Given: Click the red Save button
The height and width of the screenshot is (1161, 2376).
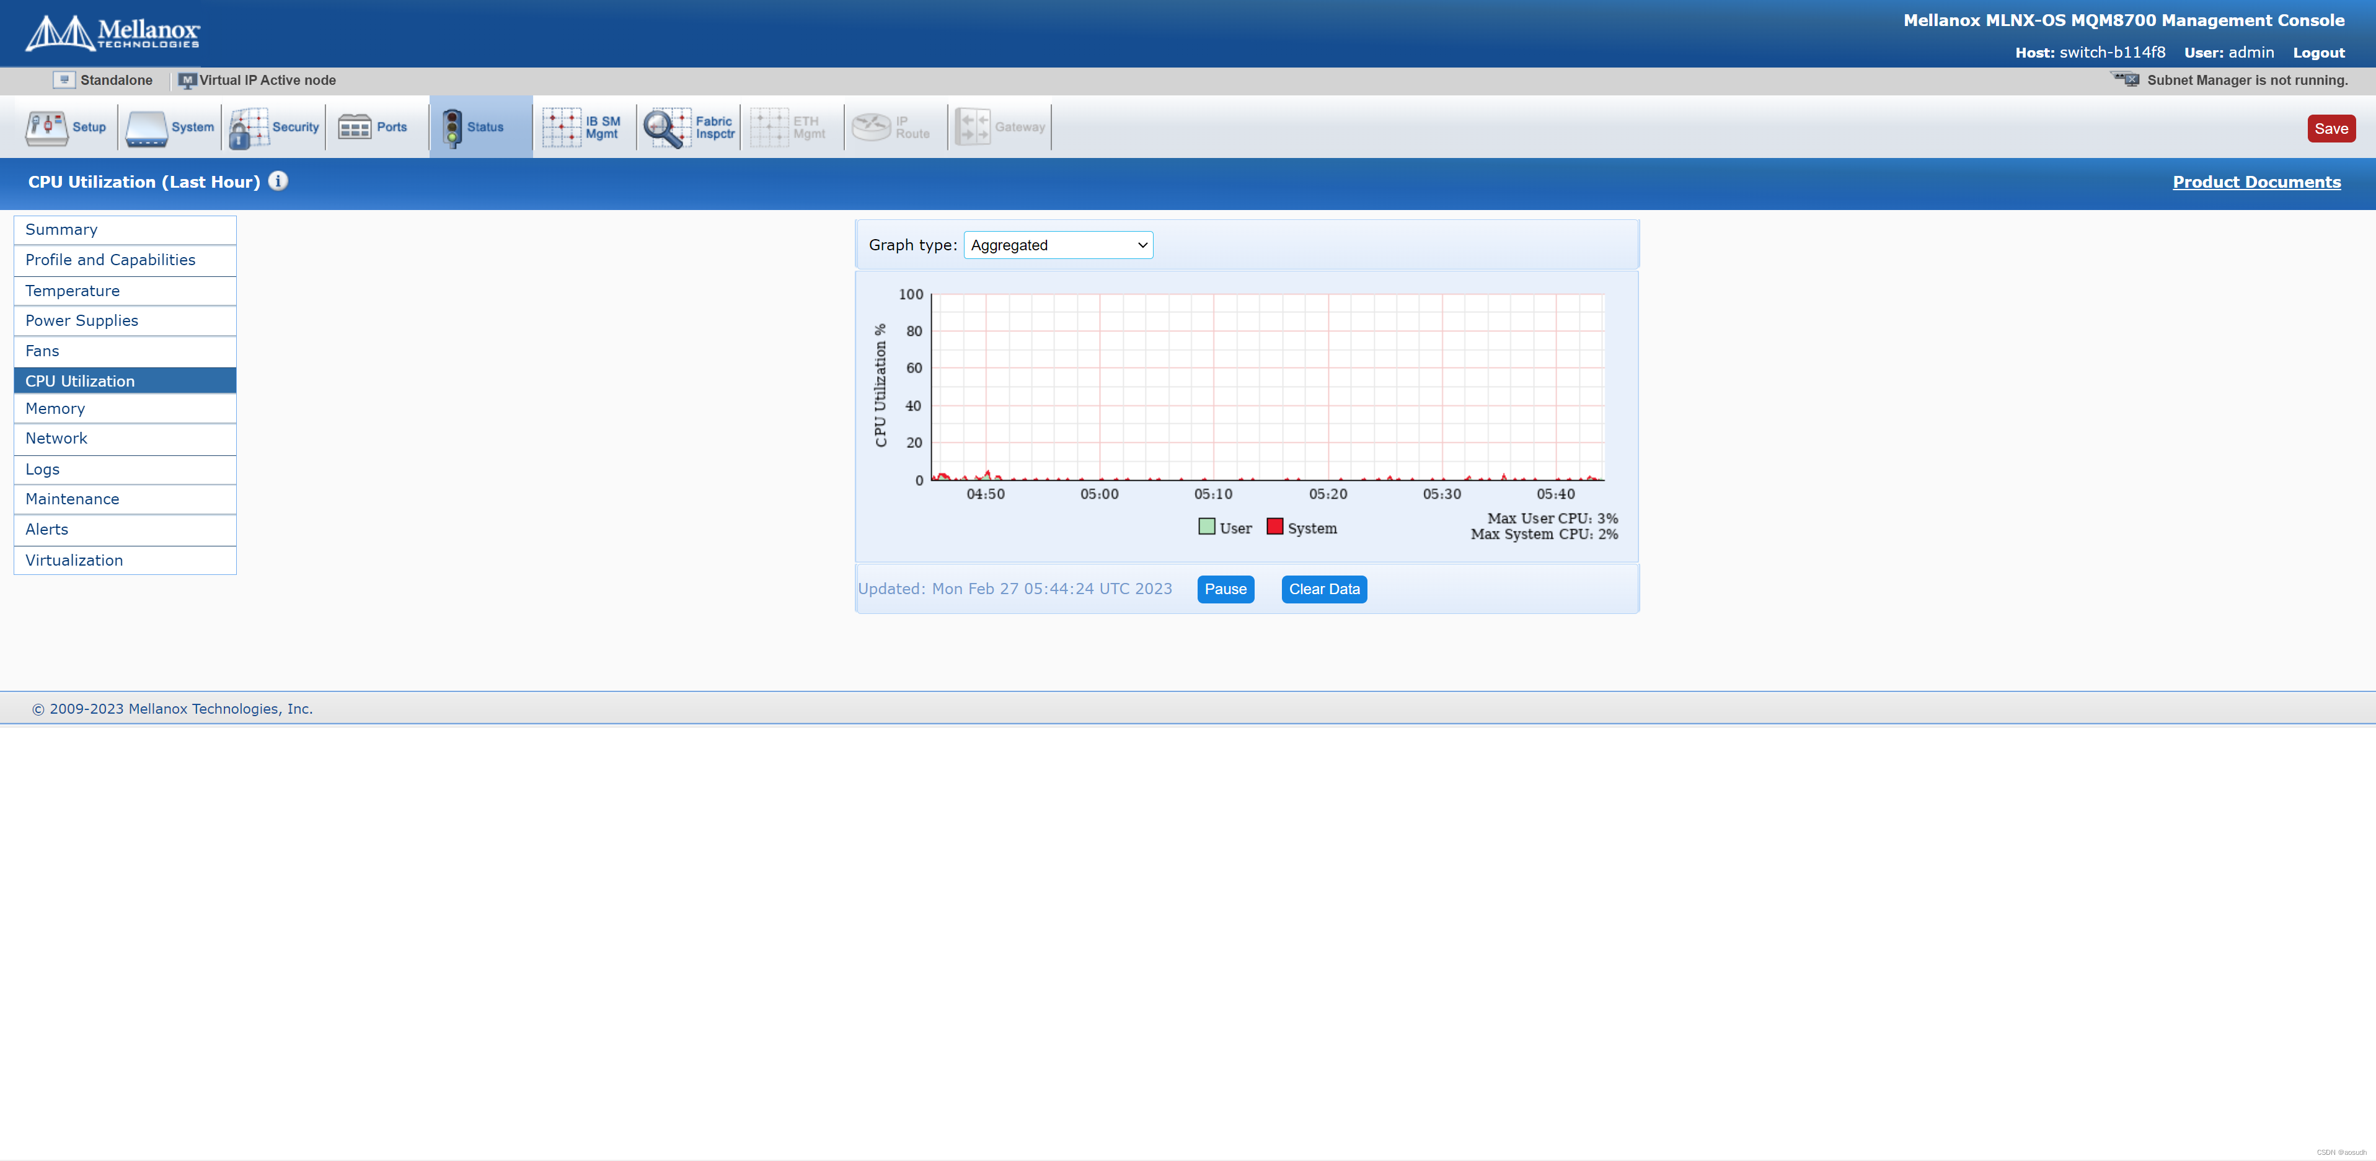Looking at the screenshot, I should [x=2331, y=129].
